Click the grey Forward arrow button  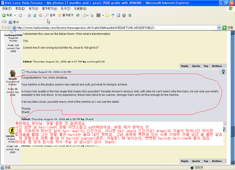tap(20, 15)
